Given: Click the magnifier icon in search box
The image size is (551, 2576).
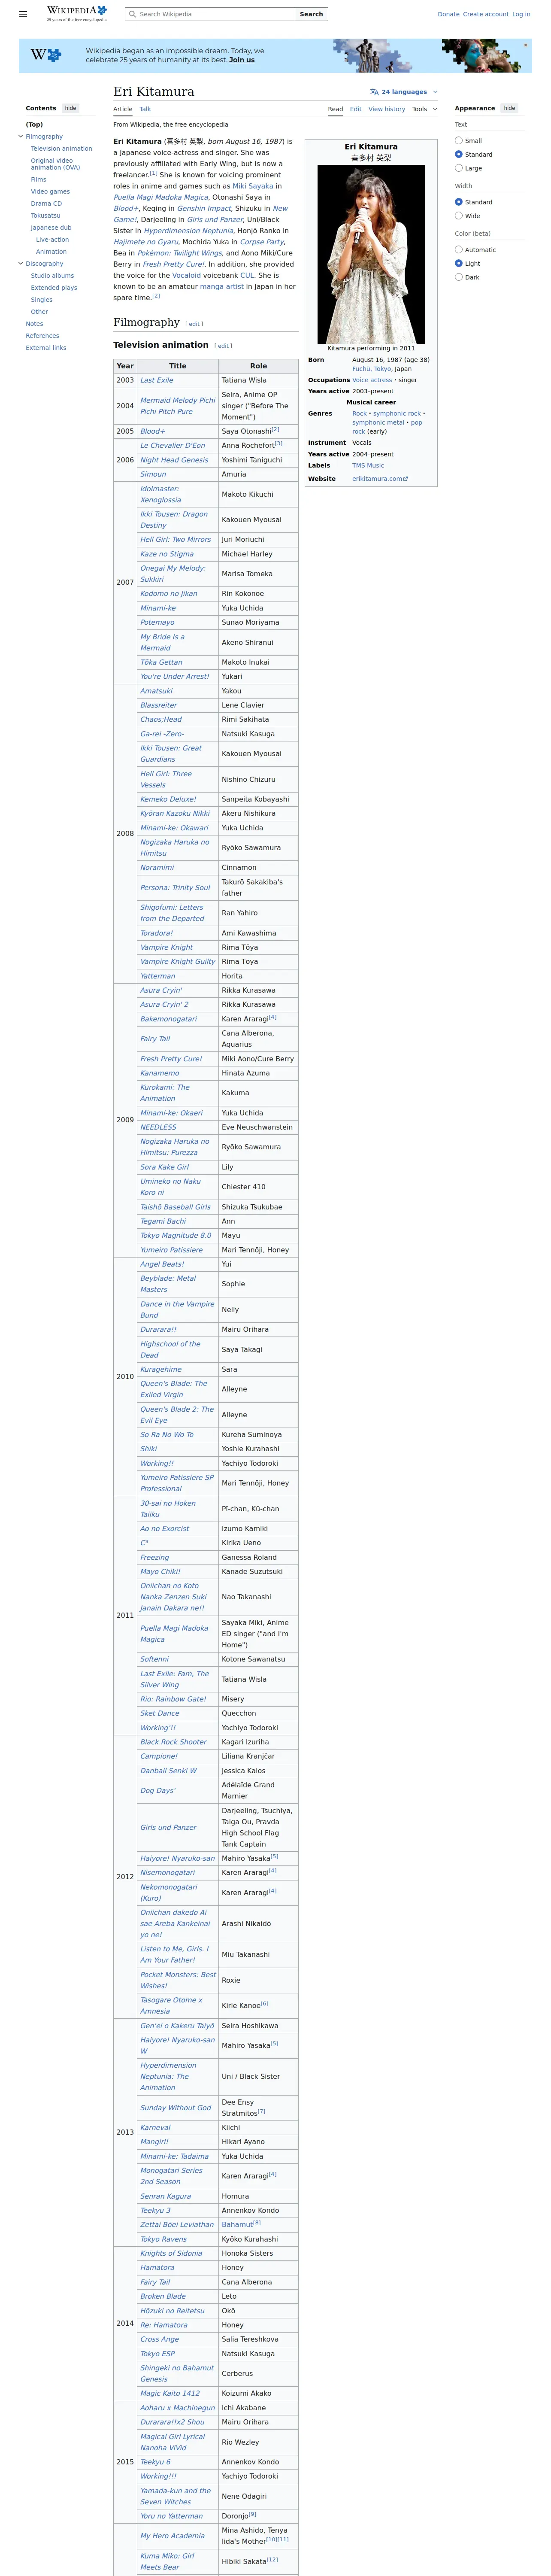Looking at the screenshot, I should tap(132, 14).
